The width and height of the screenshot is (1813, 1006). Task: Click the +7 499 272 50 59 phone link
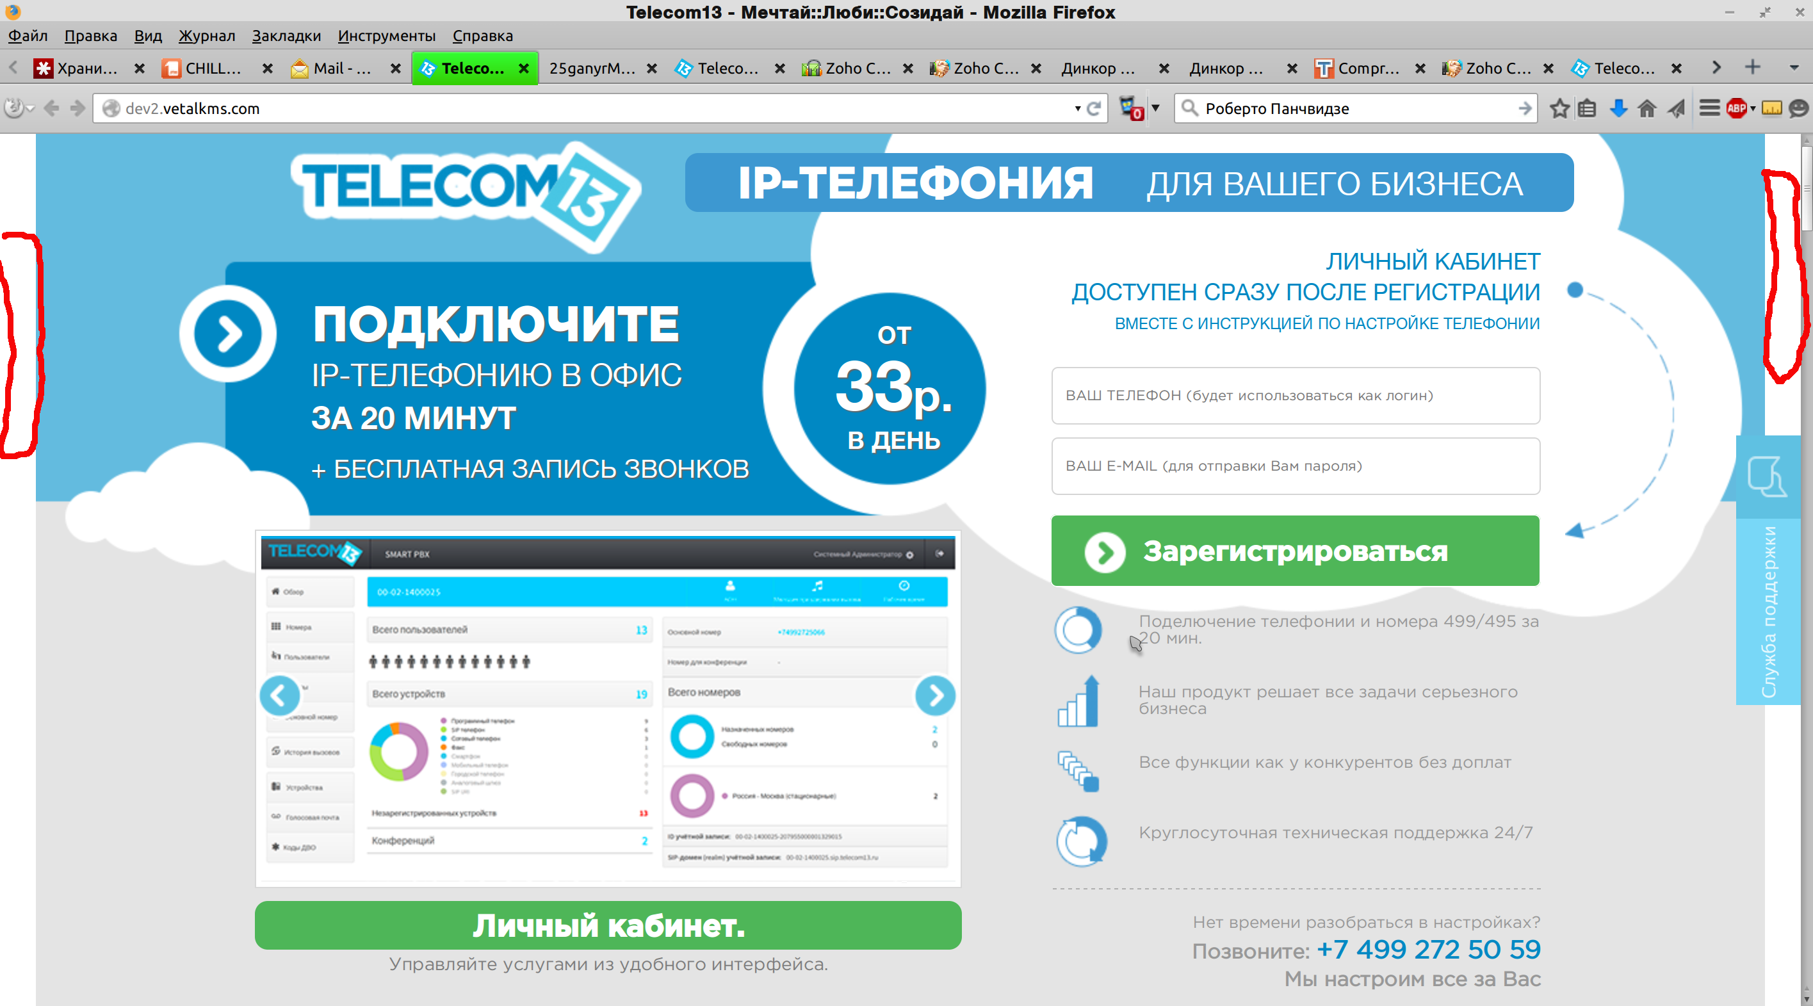click(1429, 950)
